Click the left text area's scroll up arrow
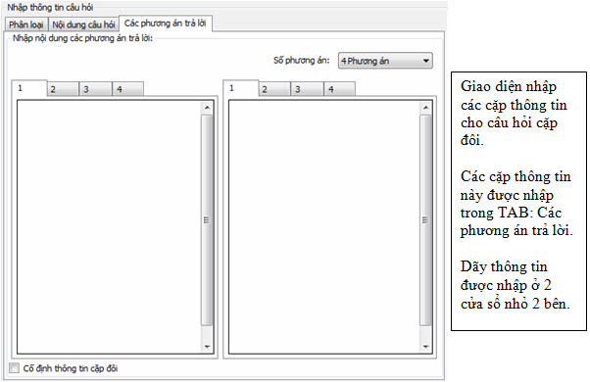 207,108
